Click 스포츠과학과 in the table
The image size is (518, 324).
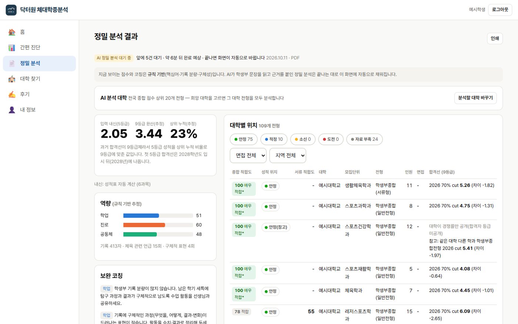pyautogui.click(x=358, y=206)
